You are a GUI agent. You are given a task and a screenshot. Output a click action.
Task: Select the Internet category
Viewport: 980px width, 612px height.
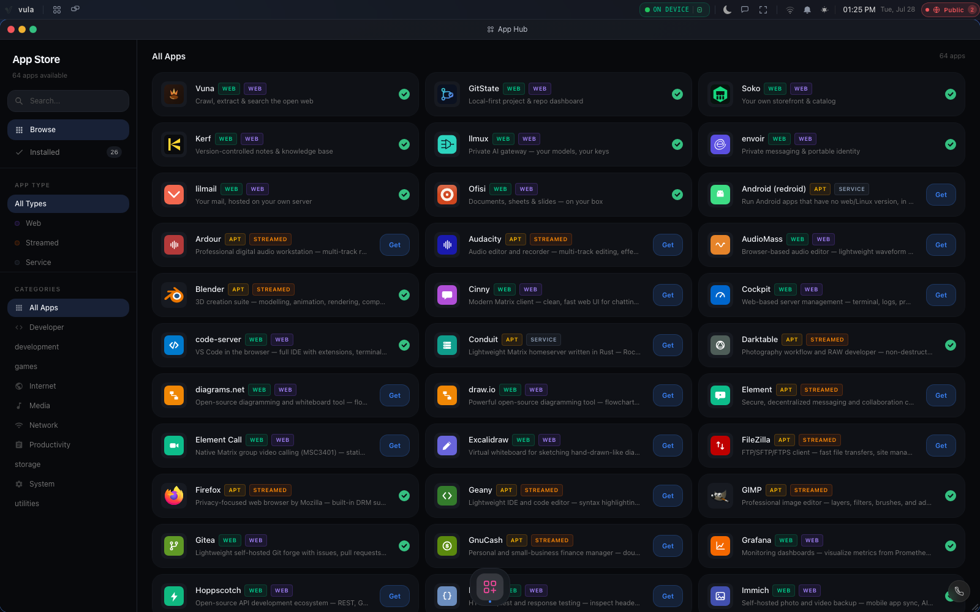click(x=68, y=386)
